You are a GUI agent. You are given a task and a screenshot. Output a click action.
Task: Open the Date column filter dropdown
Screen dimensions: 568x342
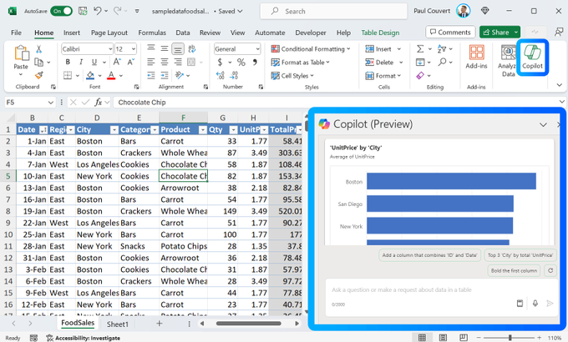click(x=43, y=130)
